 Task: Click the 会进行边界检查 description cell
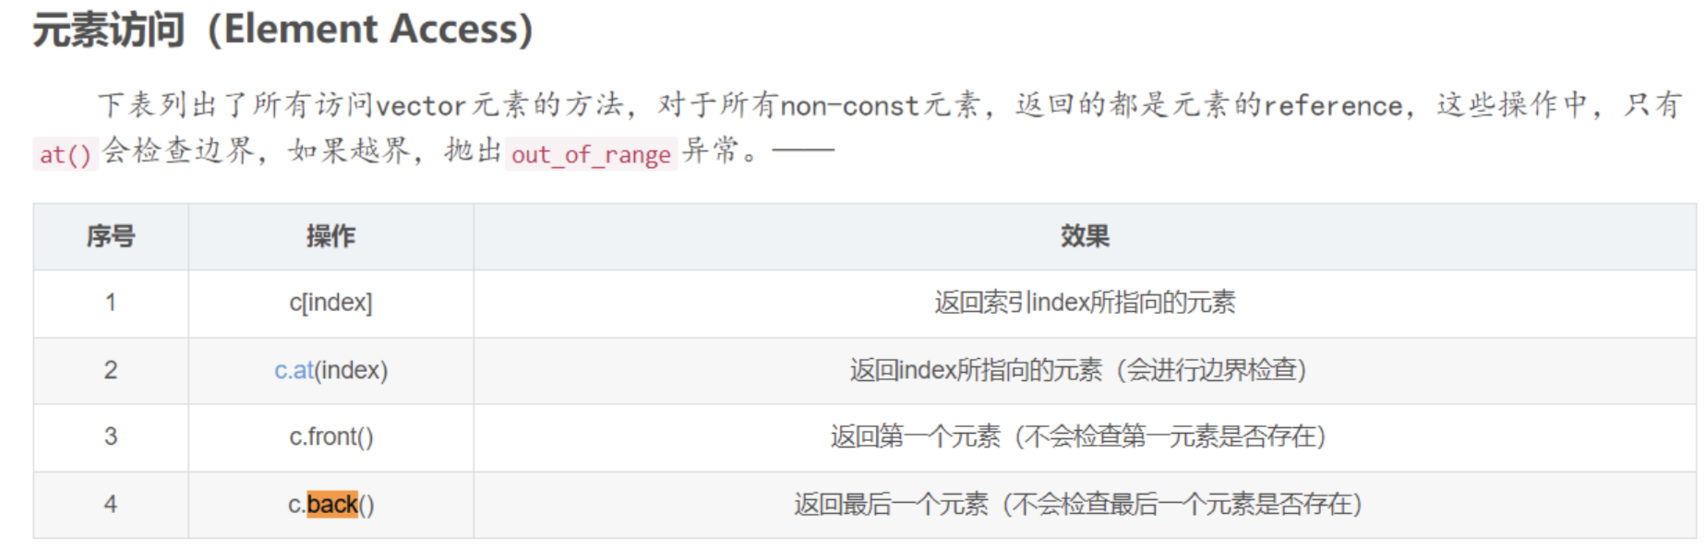point(1078,370)
